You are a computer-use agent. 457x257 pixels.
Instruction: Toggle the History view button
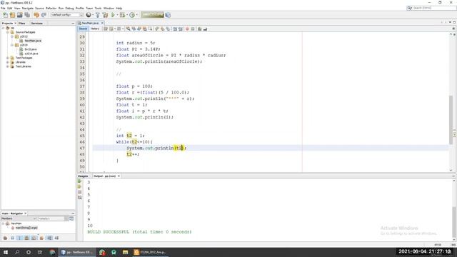coord(95,29)
